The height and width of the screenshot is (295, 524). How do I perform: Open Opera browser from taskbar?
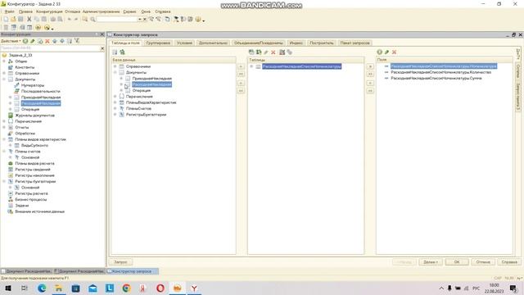click(x=160, y=288)
